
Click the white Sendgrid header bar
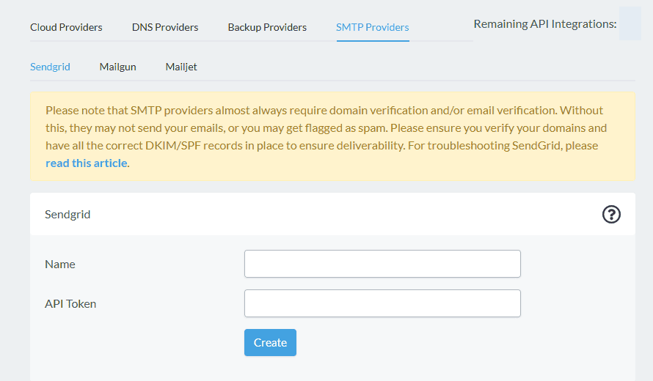(332, 214)
